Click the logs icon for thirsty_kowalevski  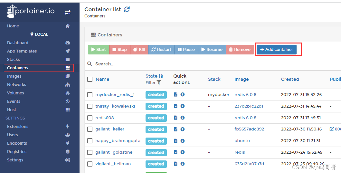pos(176,106)
